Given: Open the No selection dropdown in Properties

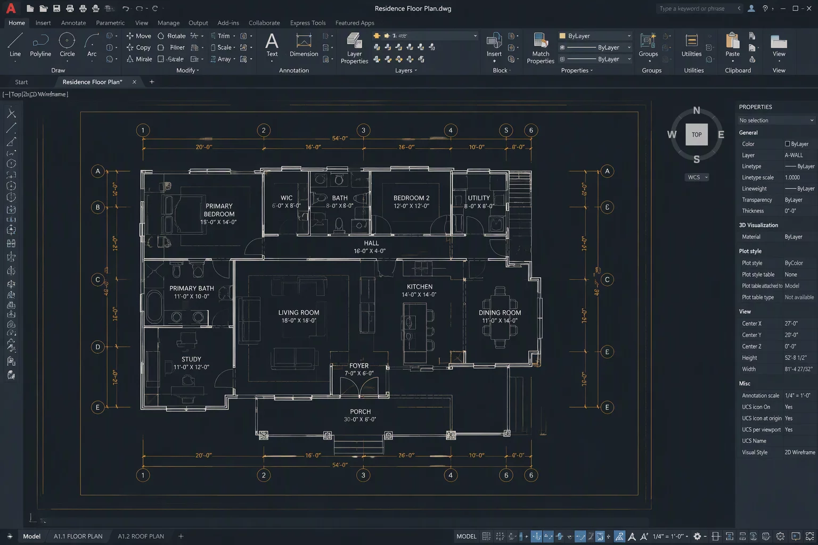Looking at the screenshot, I should pyautogui.click(x=776, y=120).
